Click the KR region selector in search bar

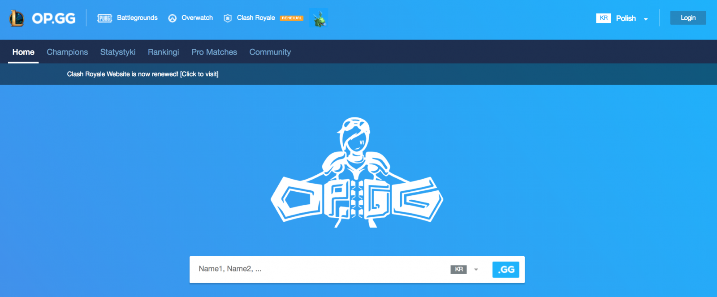[x=459, y=269]
